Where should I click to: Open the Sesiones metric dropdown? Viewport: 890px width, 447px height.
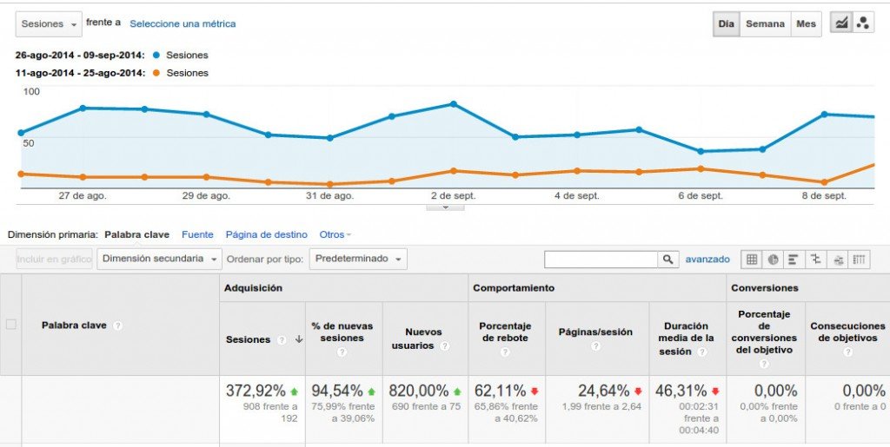point(49,24)
